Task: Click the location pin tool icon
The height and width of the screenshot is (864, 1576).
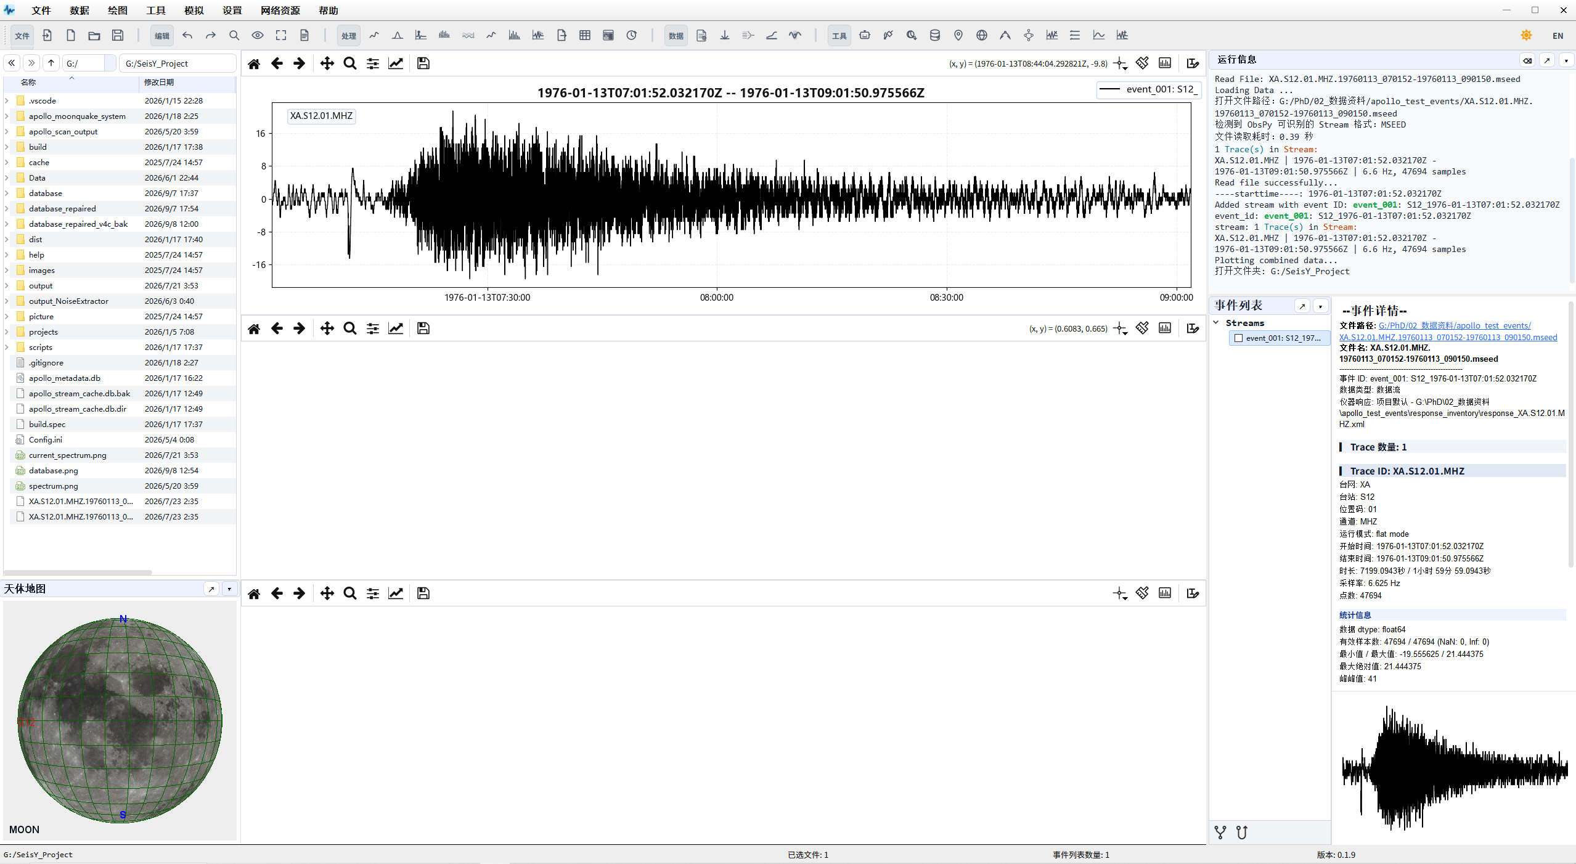Action: coord(958,35)
